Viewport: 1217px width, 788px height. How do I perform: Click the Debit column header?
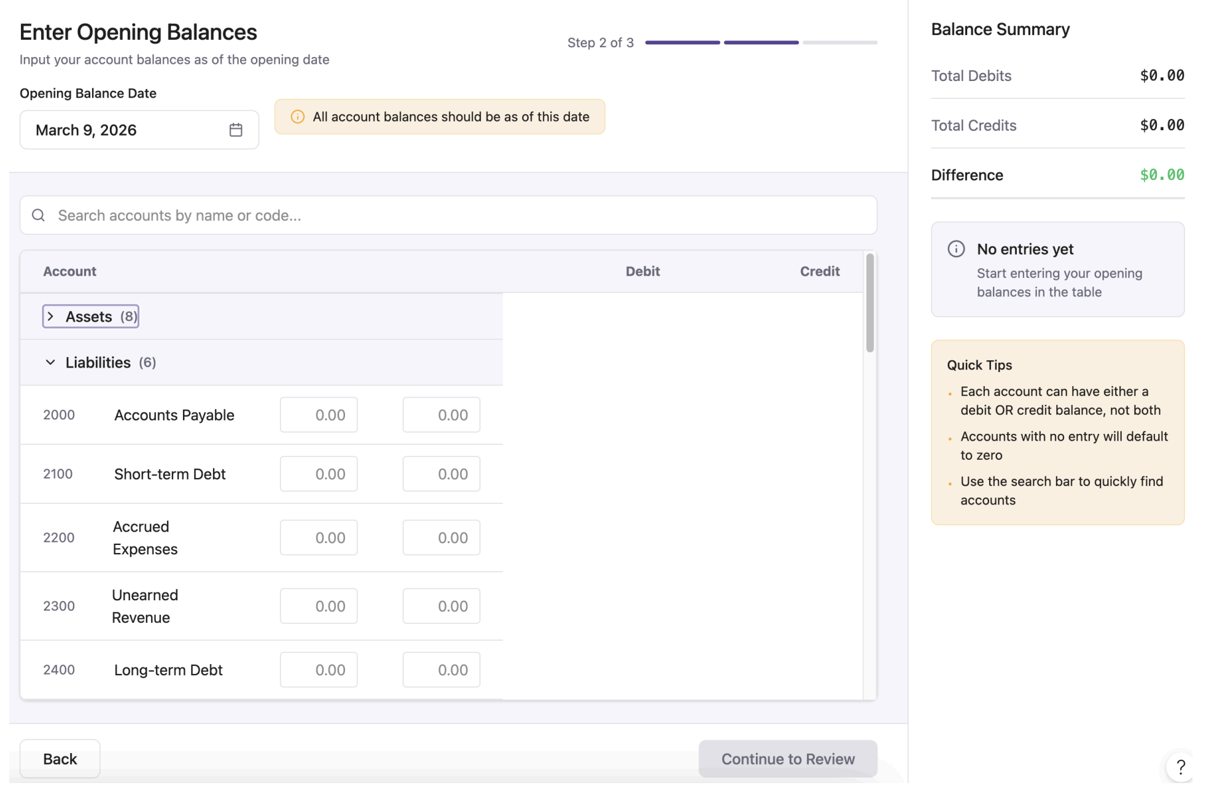click(642, 272)
